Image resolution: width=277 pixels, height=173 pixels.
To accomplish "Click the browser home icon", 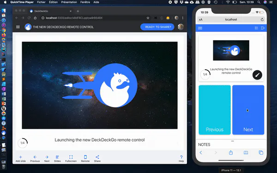I will point(35,18).
